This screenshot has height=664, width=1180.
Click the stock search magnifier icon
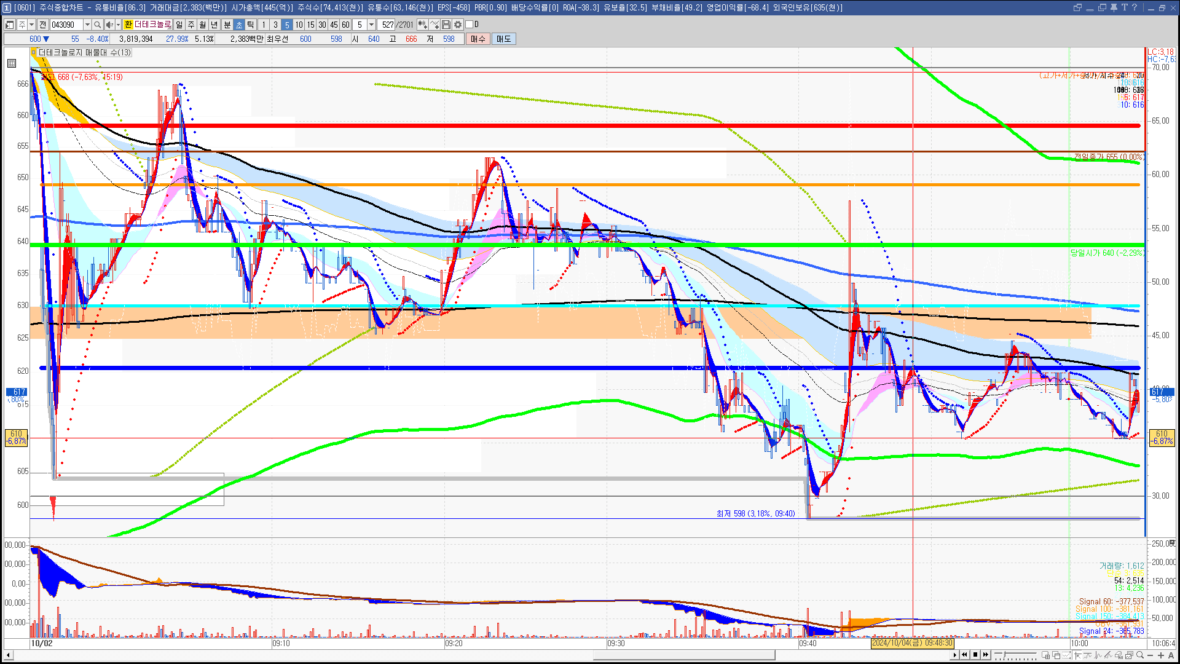[97, 25]
